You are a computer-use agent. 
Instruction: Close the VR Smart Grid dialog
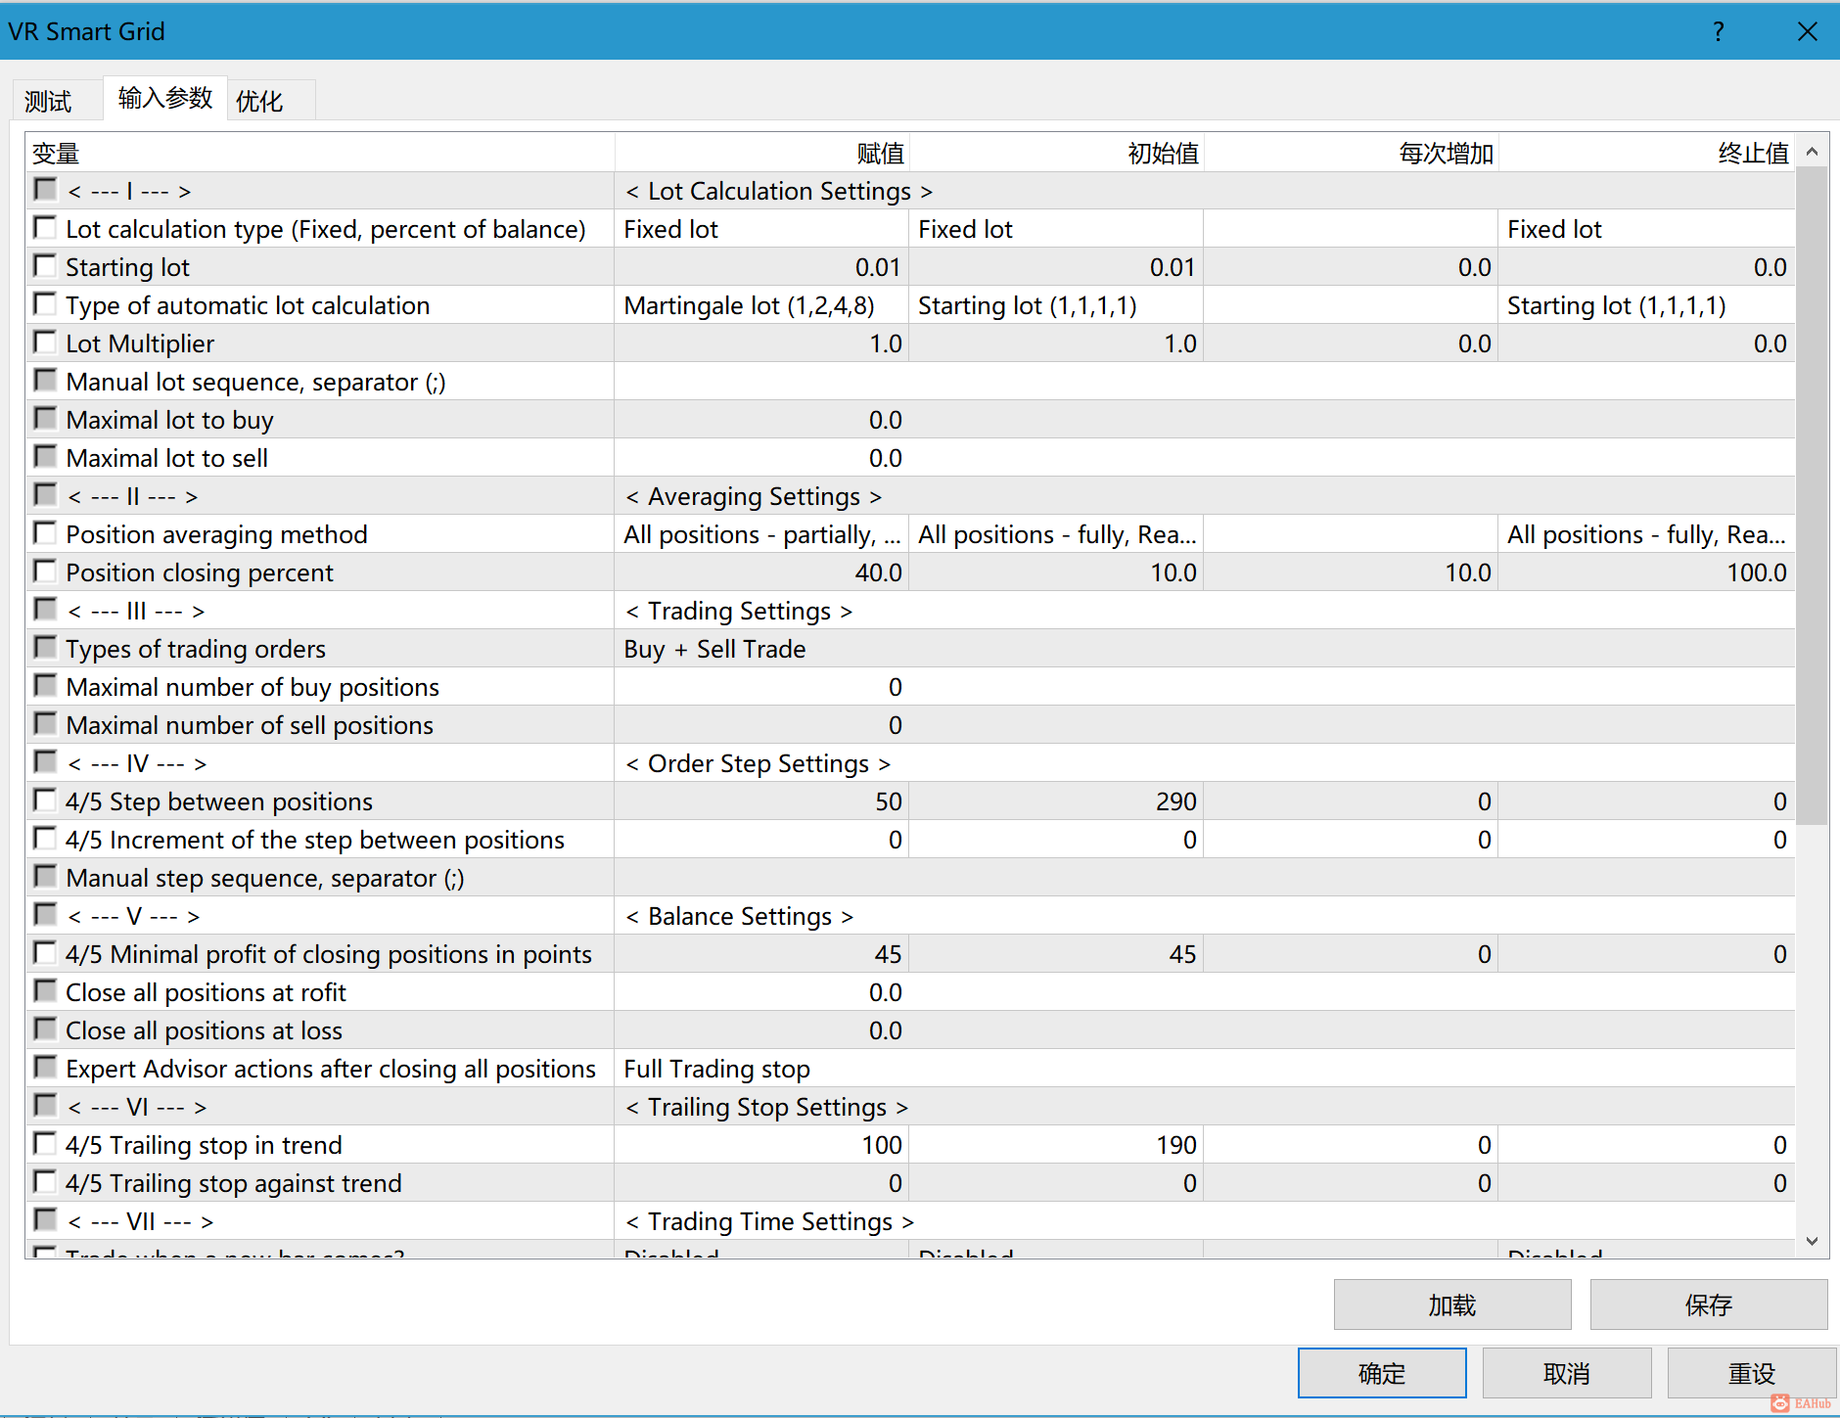(x=1808, y=31)
